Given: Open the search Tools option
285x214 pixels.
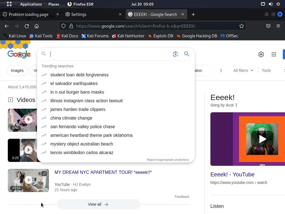Looking at the screenshot, I should pos(266,70).
